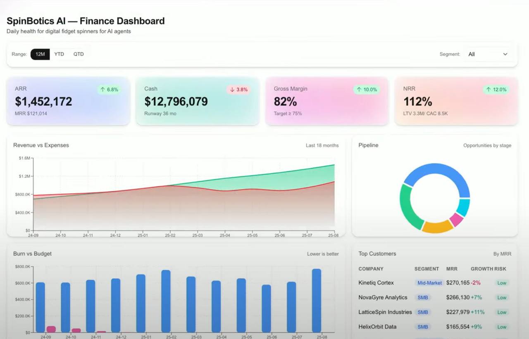
Task: Switch range to YTD
Action: [59, 54]
